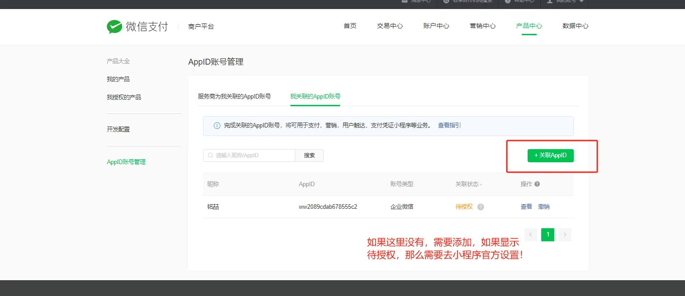Open the help icon next to 操作 column
Screen dimensions: 685x296
coord(539,184)
